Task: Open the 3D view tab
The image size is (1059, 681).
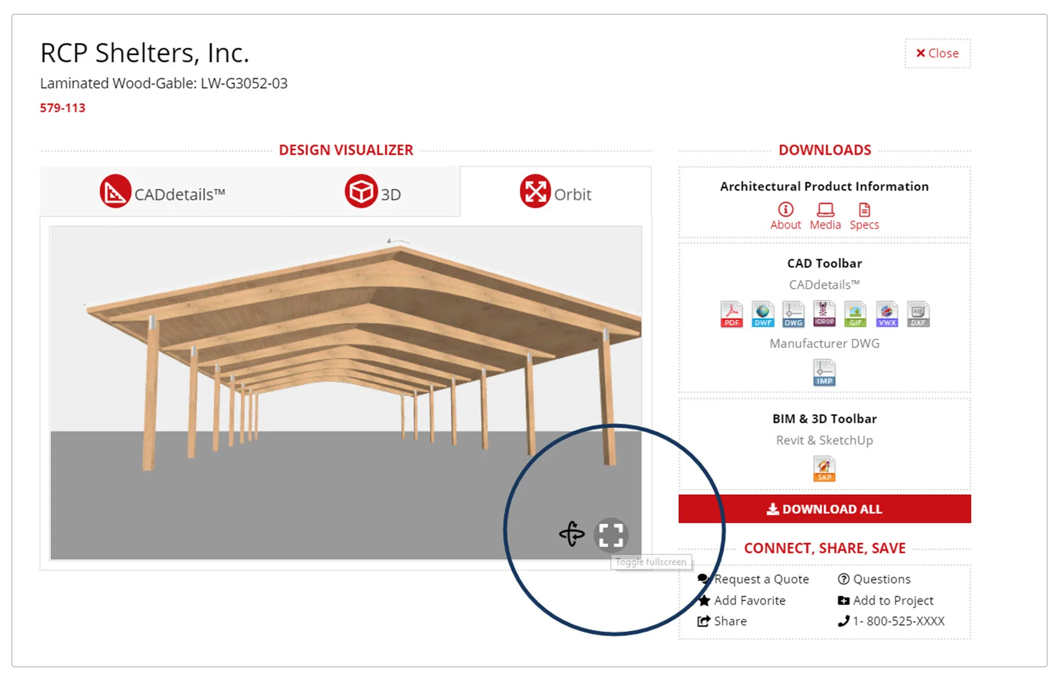Action: (375, 192)
